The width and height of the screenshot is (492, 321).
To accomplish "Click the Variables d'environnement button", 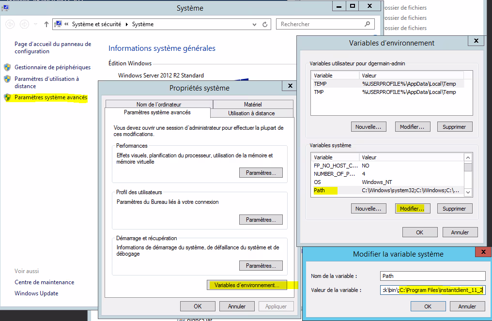I will (x=246, y=285).
